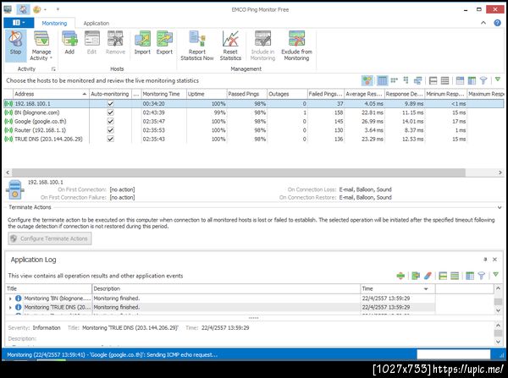Click the horizontal scrollbar thumb of hosts list

[239, 173]
